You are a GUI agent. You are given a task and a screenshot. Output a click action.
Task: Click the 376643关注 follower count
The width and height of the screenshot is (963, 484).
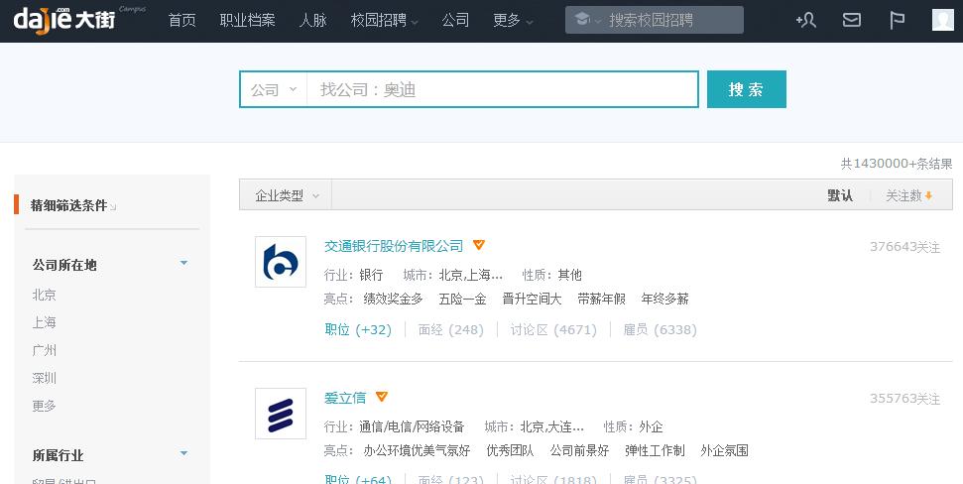(904, 247)
